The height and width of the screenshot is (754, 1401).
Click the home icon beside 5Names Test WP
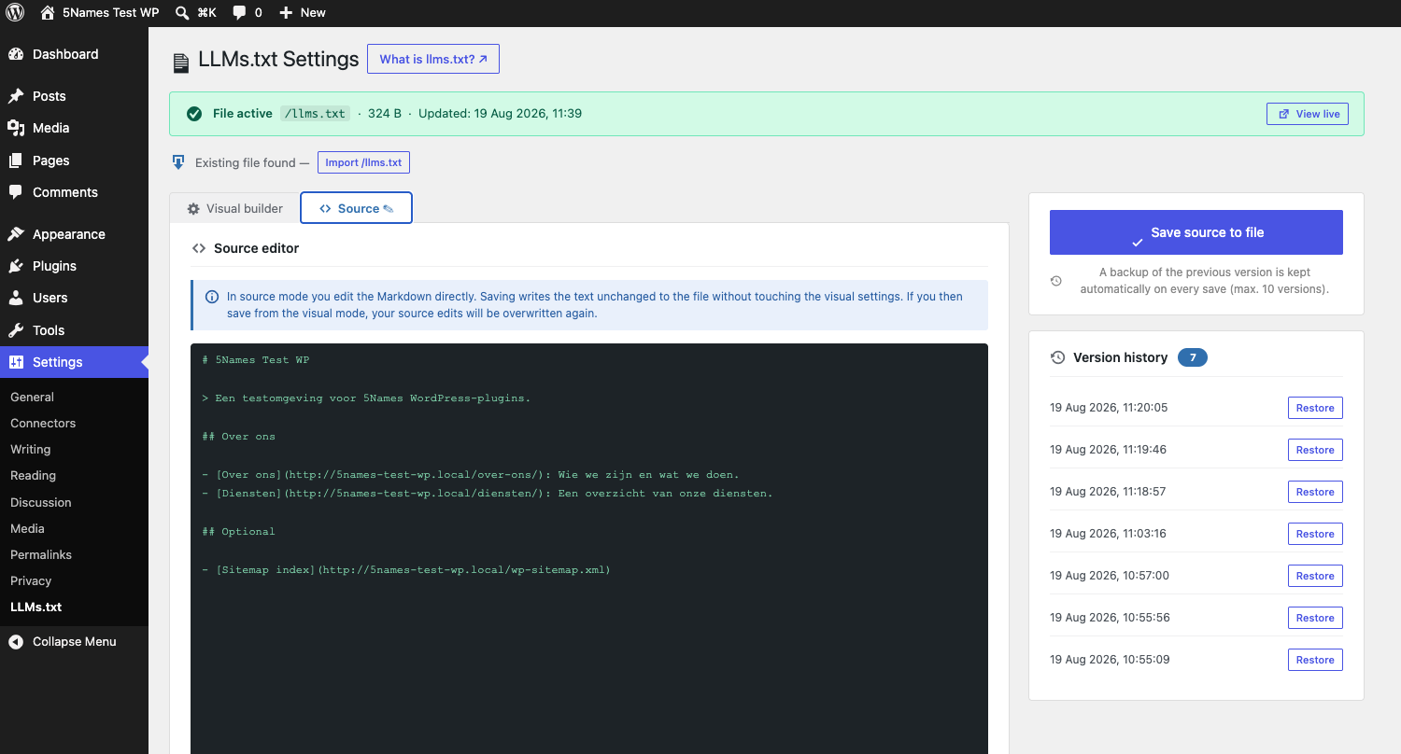point(48,13)
